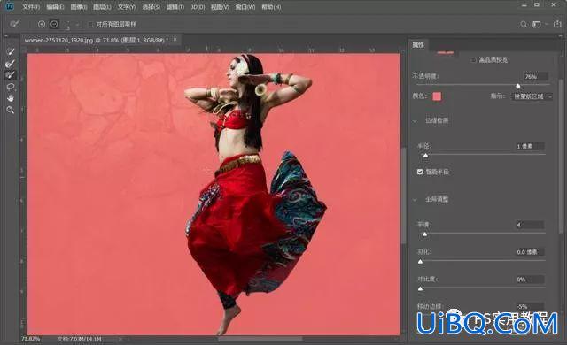Select the Hand tool
Screen dimensions: 567x345
pyautogui.click(x=10, y=98)
